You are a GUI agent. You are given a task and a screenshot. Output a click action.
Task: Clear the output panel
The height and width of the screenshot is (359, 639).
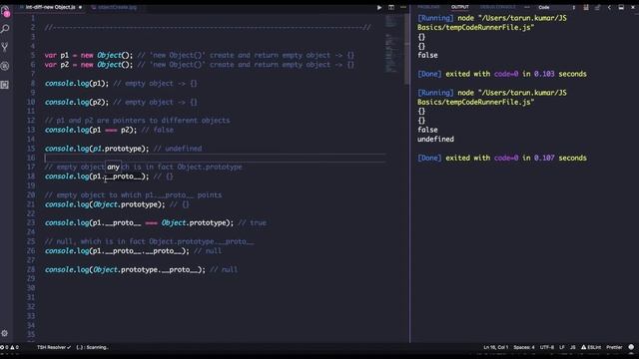tap(586, 7)
